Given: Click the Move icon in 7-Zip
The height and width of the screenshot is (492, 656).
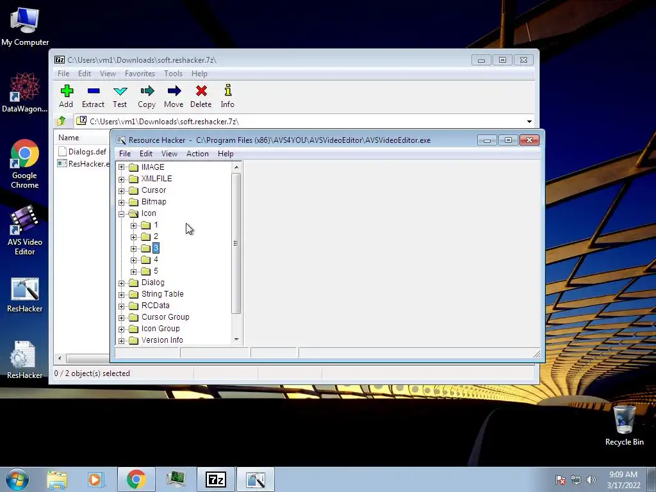Looking at the screenshot, I should tap(174, 96).
